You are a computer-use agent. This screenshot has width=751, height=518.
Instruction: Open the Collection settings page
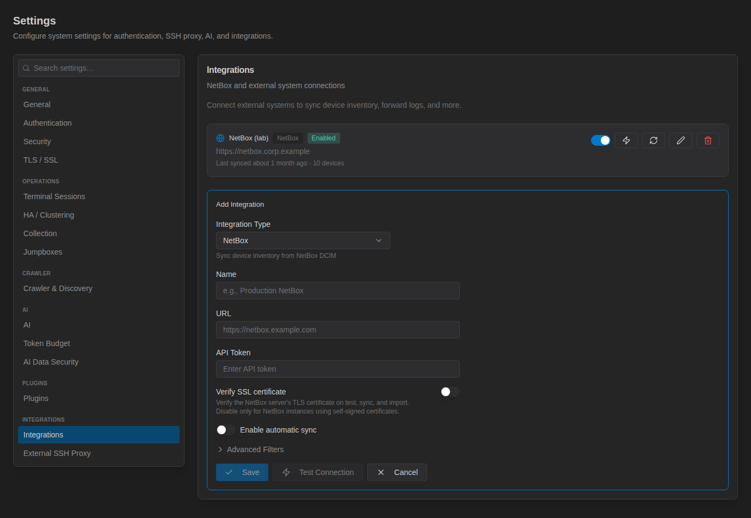[x=99, y=233]
